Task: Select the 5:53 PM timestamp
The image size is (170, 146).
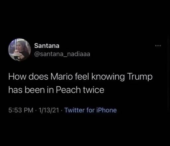Action: [x=21, y=110]
